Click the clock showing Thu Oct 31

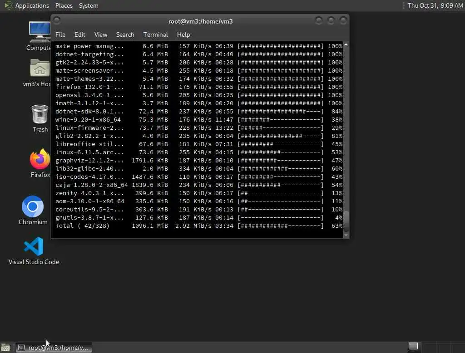435,5
